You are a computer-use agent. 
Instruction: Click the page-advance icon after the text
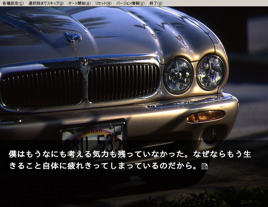click(x=205, y=166)
